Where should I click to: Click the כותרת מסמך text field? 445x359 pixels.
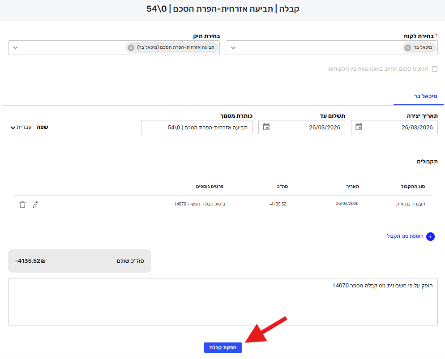[197, 127]
